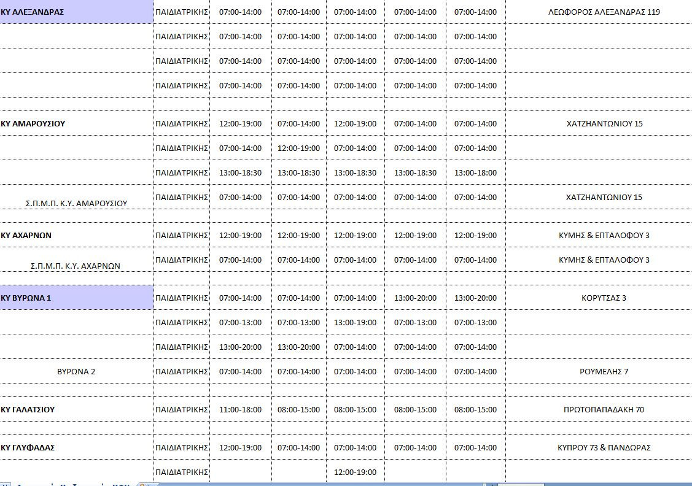The height and width of the screenshot is (486, 692).
Task: Select the ΡΟΥΜΕΛΗΣ 7 address cell
Action: pos(604,372)
